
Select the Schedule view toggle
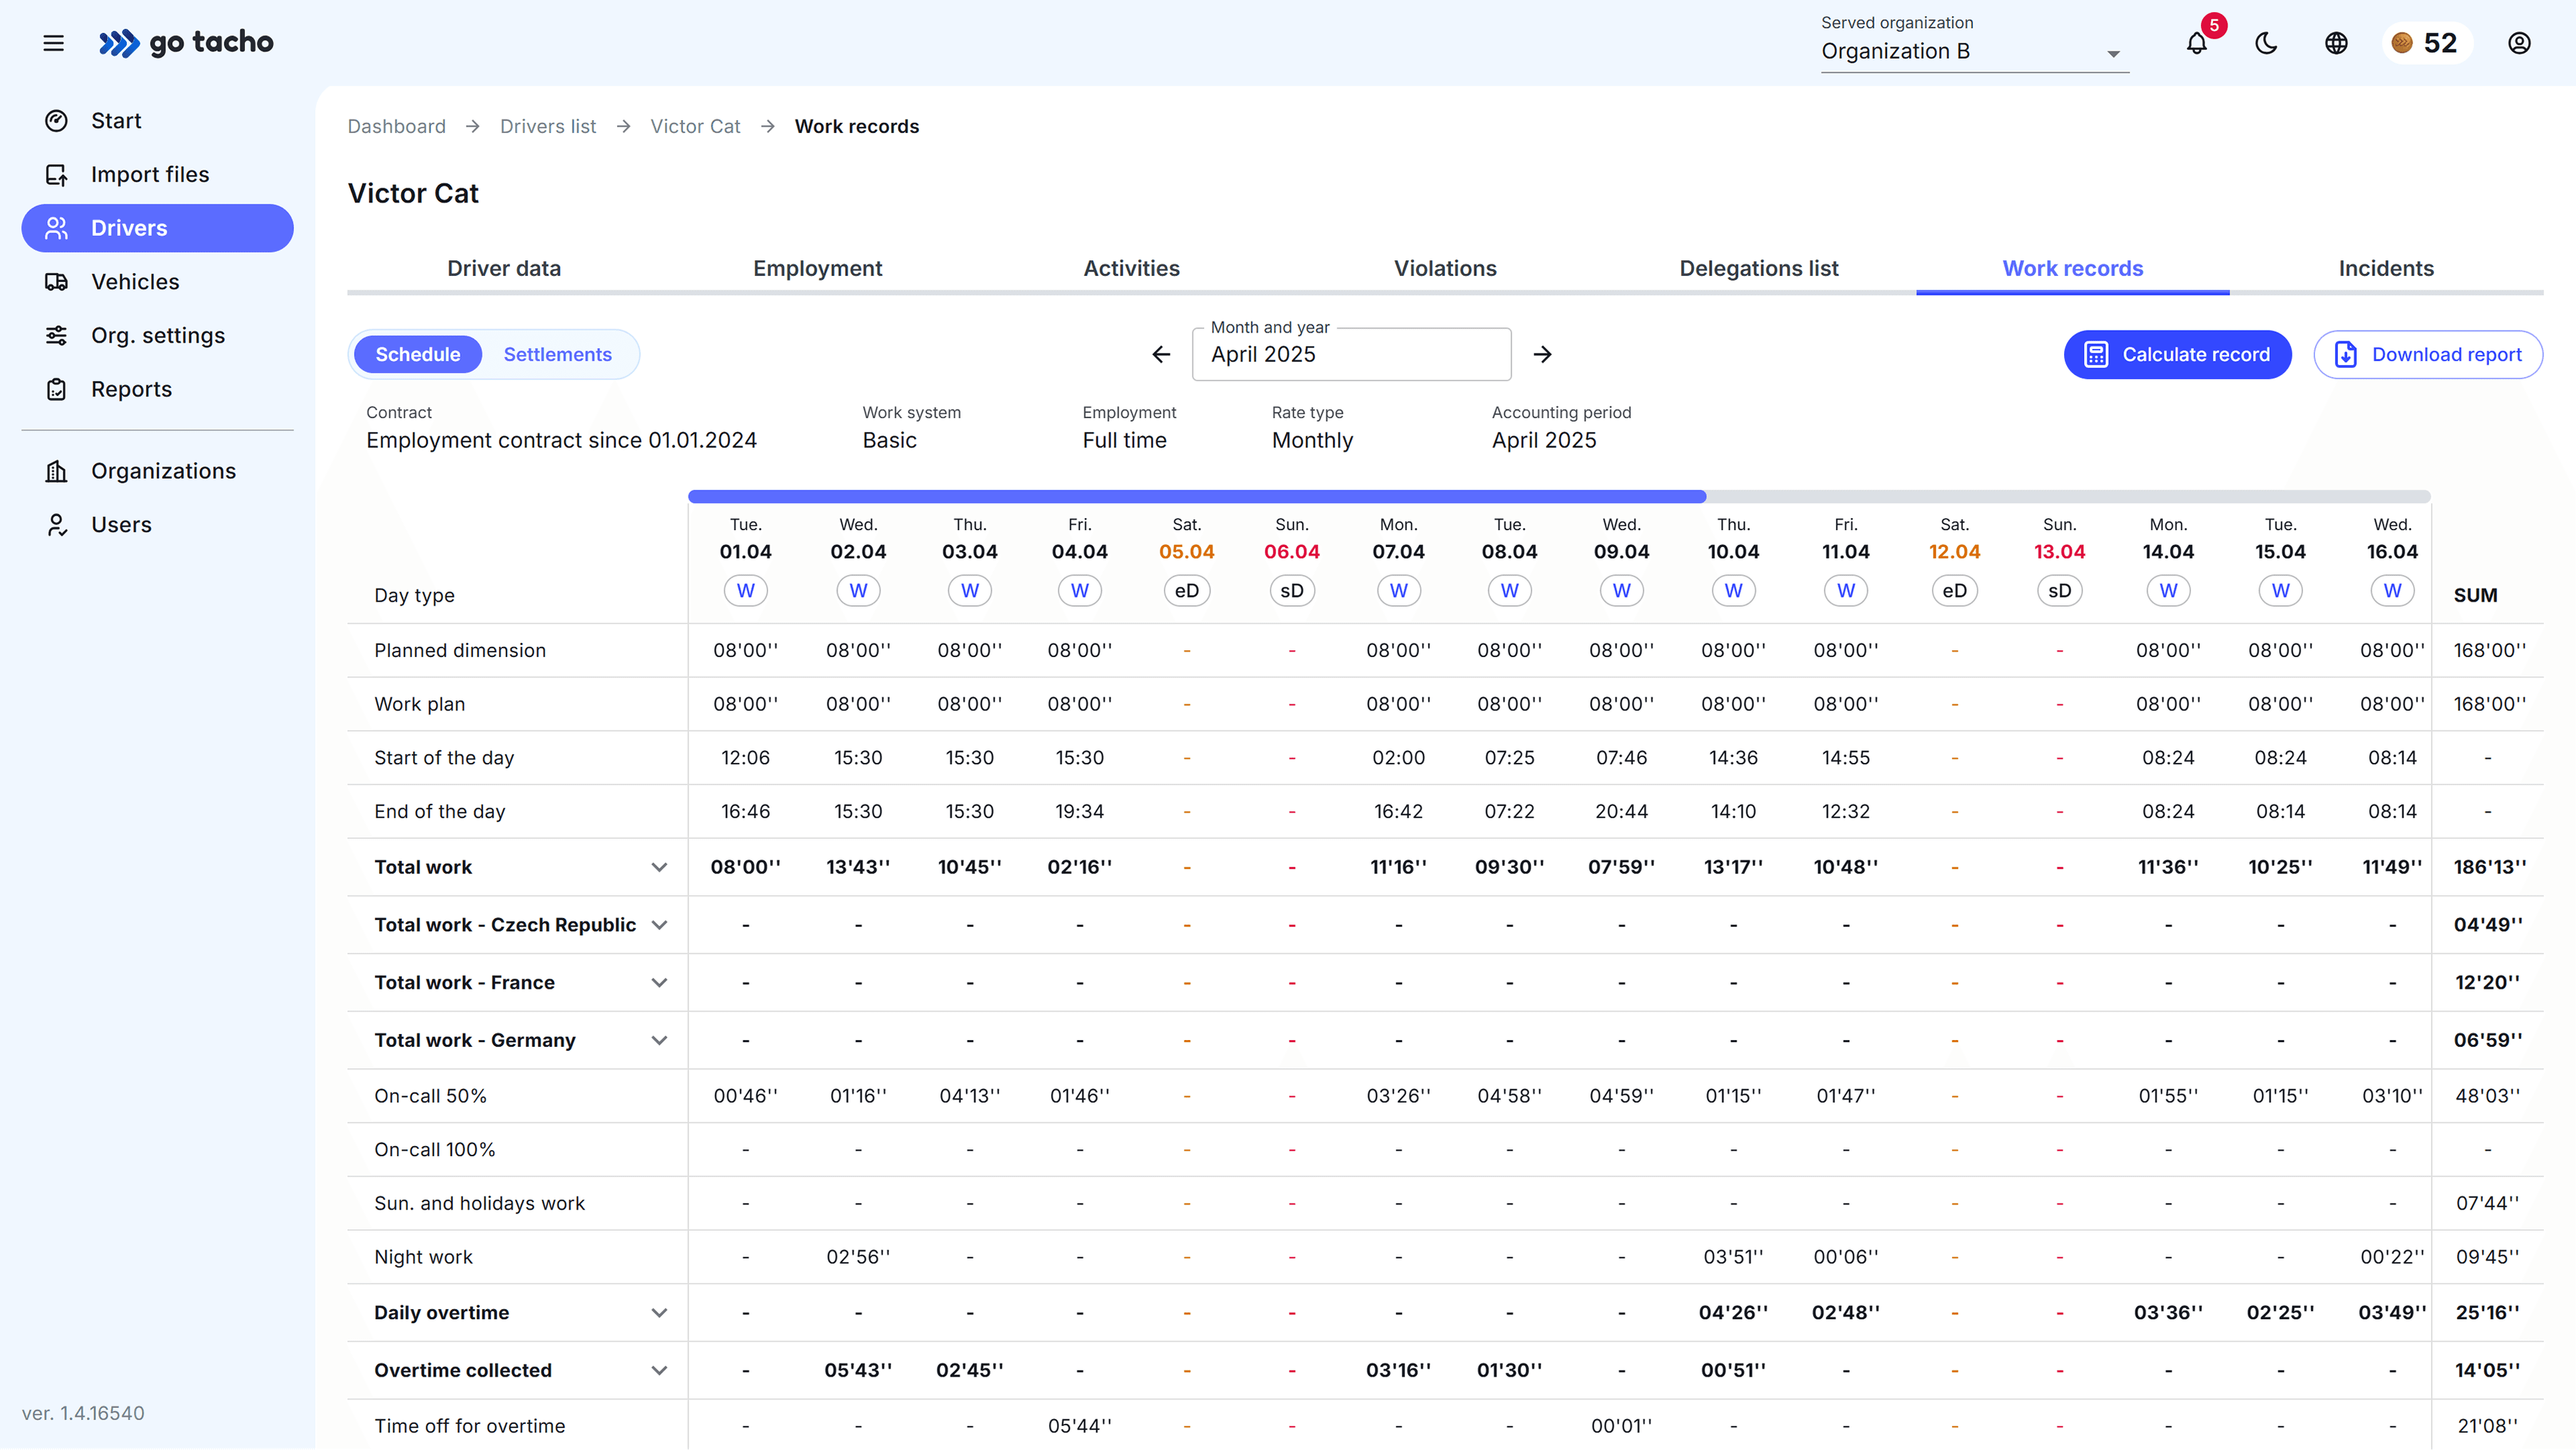417,354
